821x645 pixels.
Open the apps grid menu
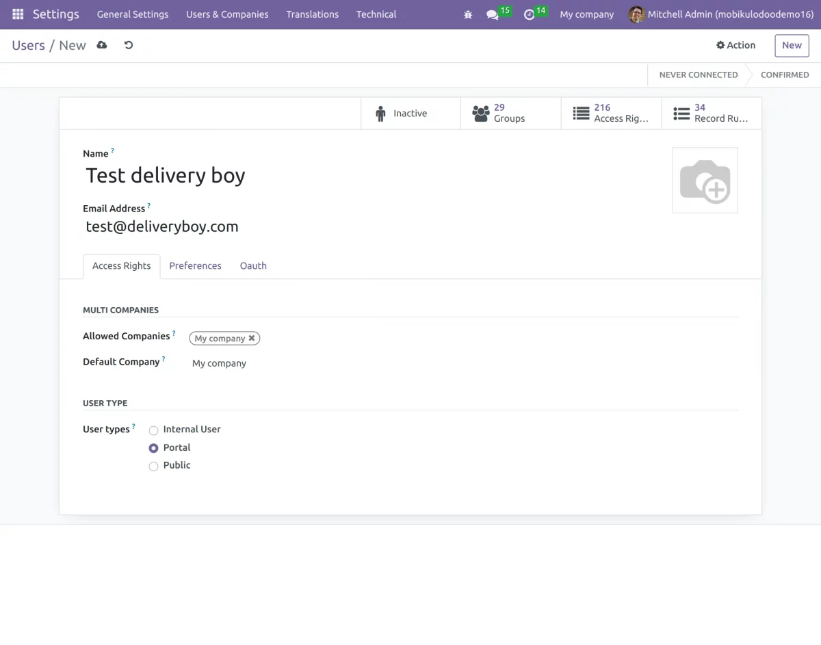click(17, 14)
